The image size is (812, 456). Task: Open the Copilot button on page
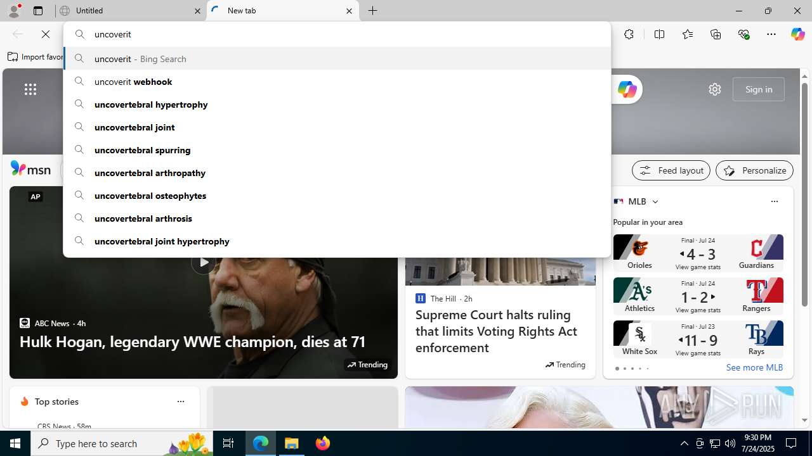627,89
